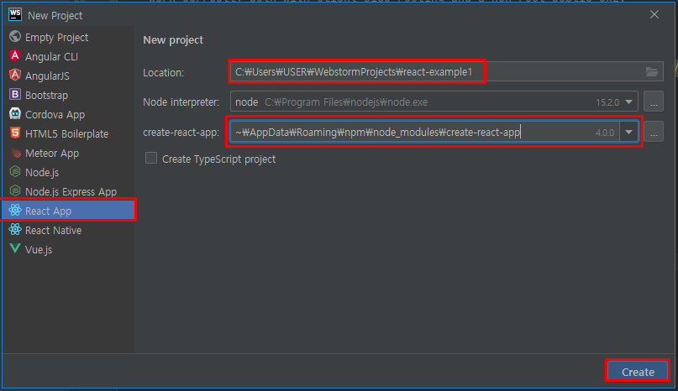Click the Node interpreter combo field
The width and height of the screenshot is (678, 391).
pyautogui.click(x=434, y=102)
